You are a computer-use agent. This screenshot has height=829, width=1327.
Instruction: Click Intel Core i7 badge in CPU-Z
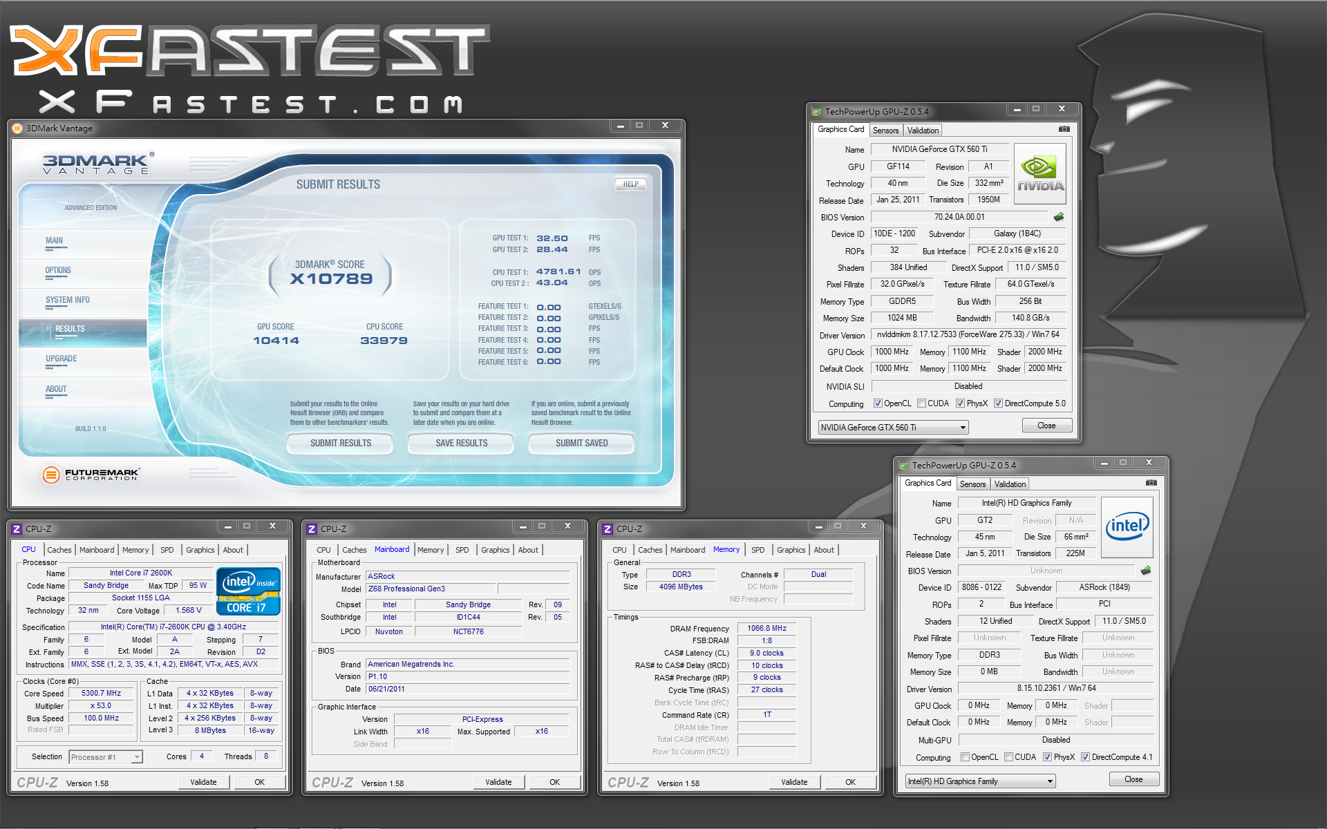click(248, 591)
